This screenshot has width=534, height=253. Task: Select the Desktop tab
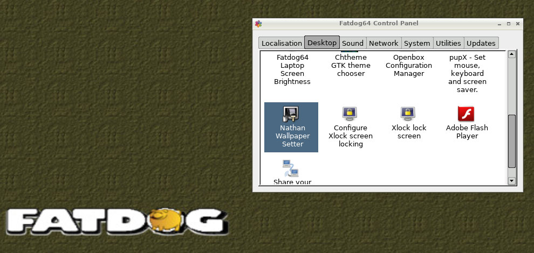coord(322,43)
